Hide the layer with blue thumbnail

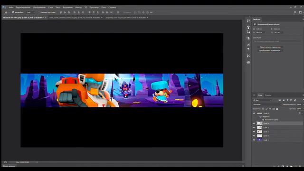pos(254,140)
